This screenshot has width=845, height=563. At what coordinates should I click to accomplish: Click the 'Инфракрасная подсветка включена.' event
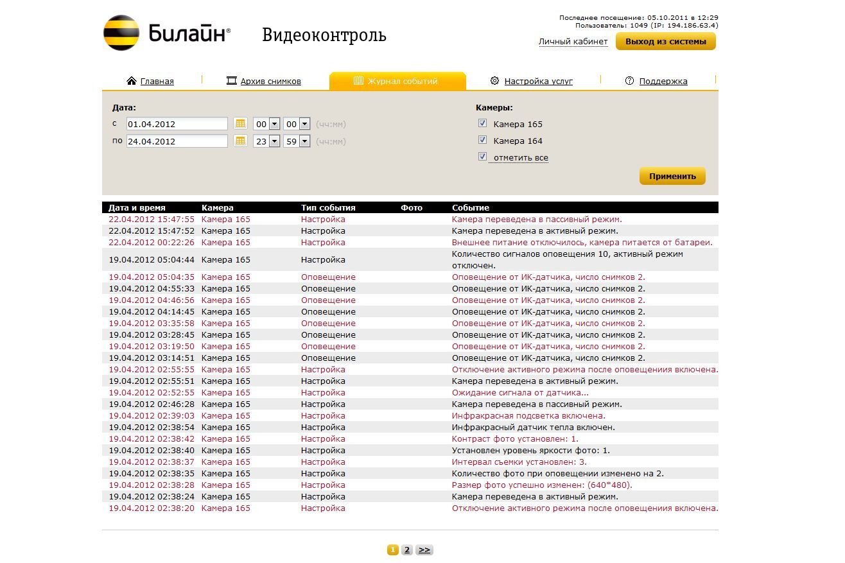[x=528, y=415]
